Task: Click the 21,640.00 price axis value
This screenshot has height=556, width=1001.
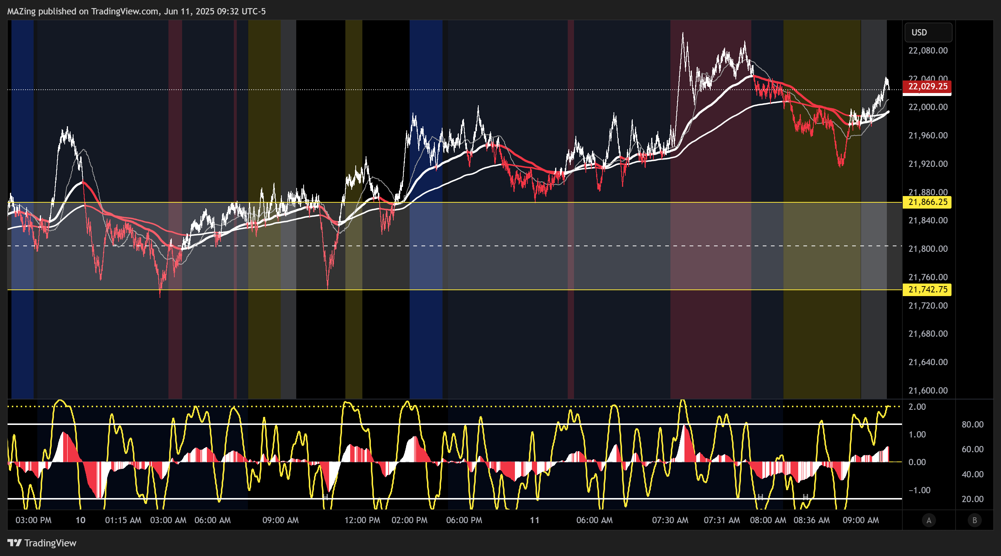Action: 928,362
